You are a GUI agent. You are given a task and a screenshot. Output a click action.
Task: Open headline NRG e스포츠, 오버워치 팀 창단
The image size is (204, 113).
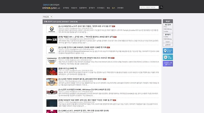pyautogui.click(x=83, y=111)
